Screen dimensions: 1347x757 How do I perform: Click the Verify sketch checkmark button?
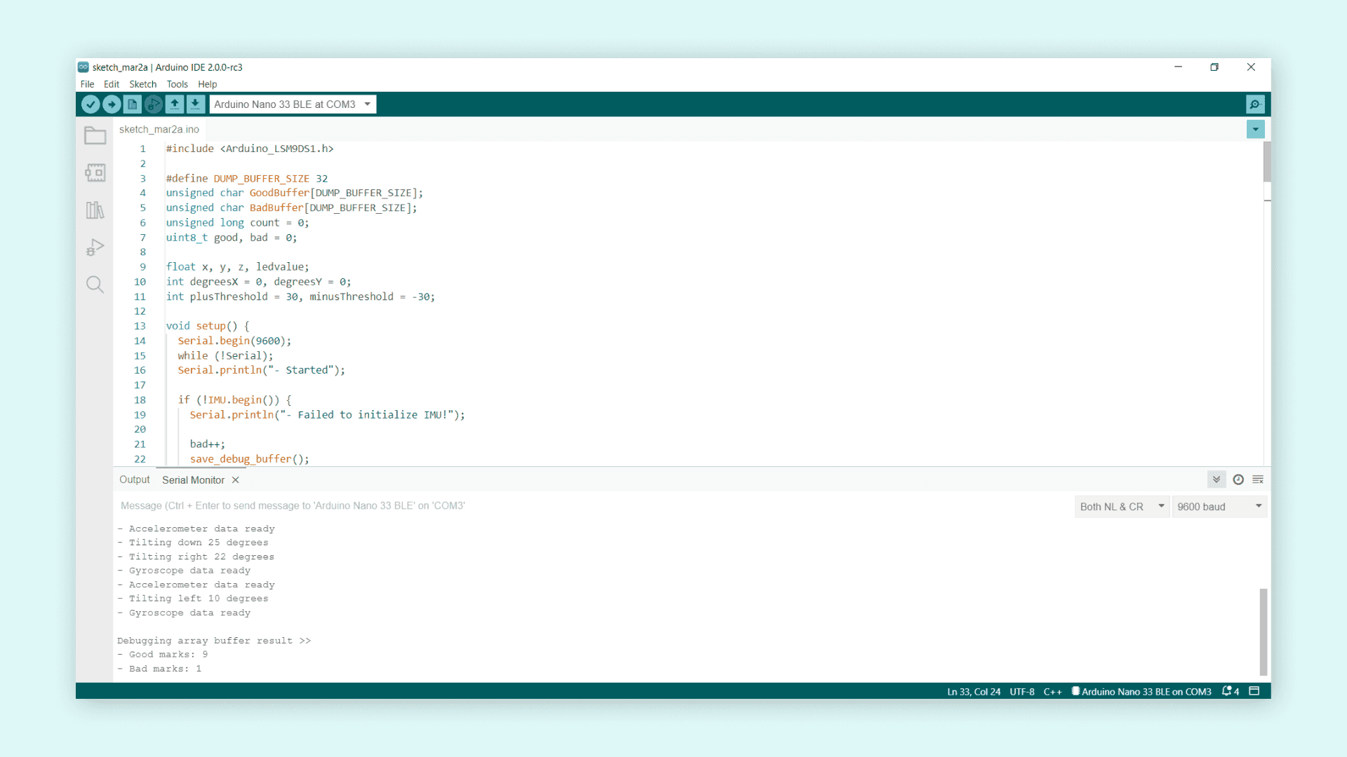tap(91, 104)
